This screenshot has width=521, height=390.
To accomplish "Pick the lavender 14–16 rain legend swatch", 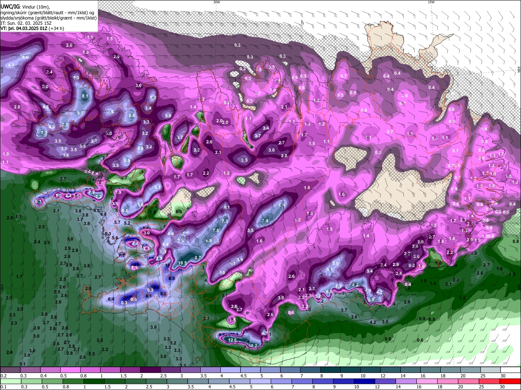I will 406,381.
